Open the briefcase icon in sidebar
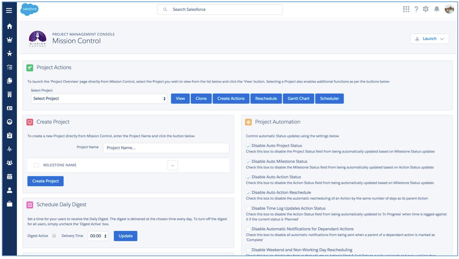The width and height of the screenshot is (459, 259). [x=9, y=203]
